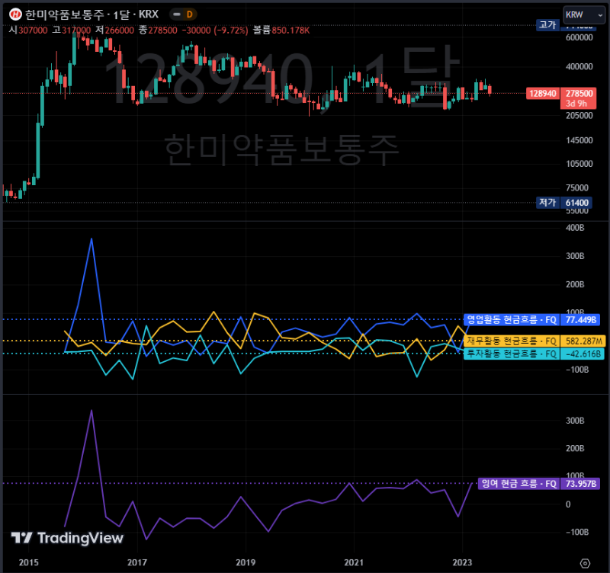Click the 400000 price scale label
The image size is (610, 573).
[579, 66]
